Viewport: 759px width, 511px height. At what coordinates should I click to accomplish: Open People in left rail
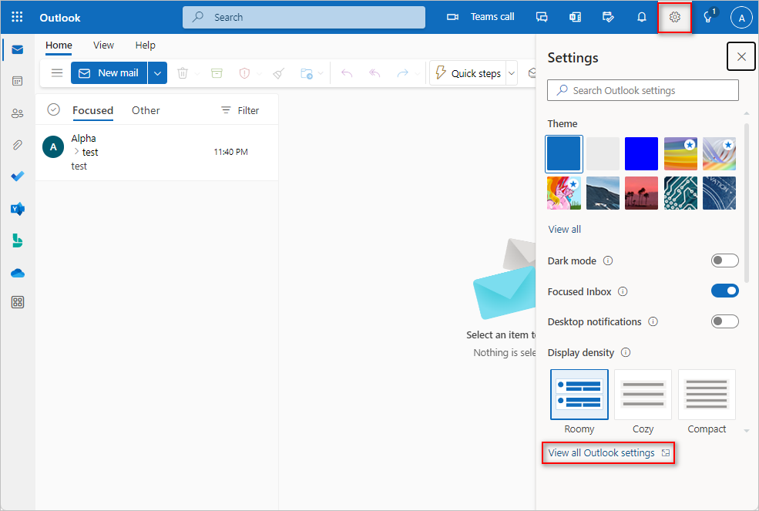click(x=18, y=113)
